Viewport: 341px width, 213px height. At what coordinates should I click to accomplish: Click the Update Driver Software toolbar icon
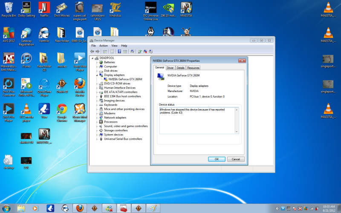coord(140,52)
